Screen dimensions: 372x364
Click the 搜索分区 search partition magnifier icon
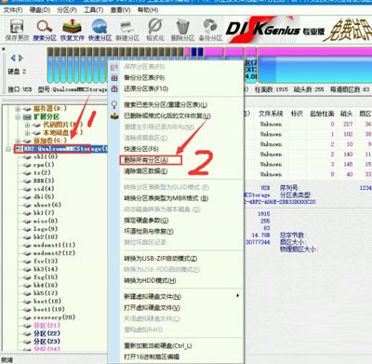click(45, 26)
